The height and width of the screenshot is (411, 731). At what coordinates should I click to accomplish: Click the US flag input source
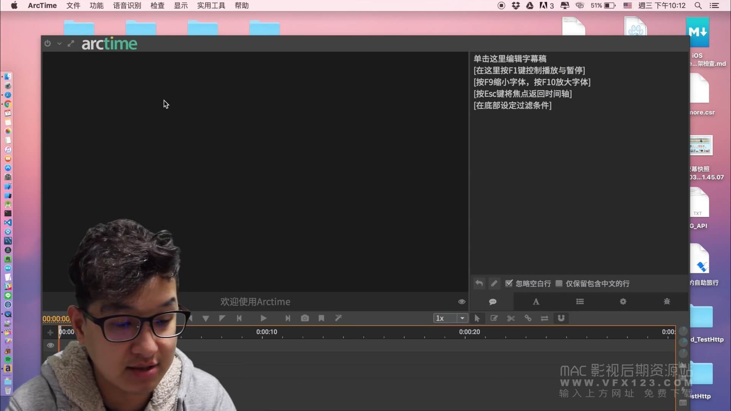click(x=627, y=5)
